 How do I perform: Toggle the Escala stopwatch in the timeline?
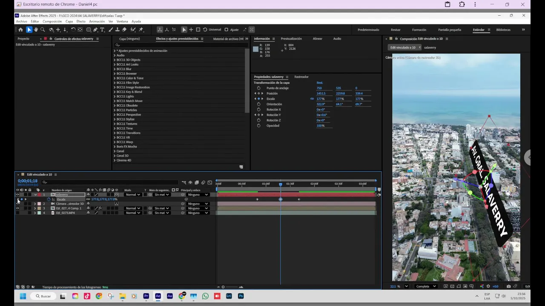pyautogui.click(x=49, y=199)
